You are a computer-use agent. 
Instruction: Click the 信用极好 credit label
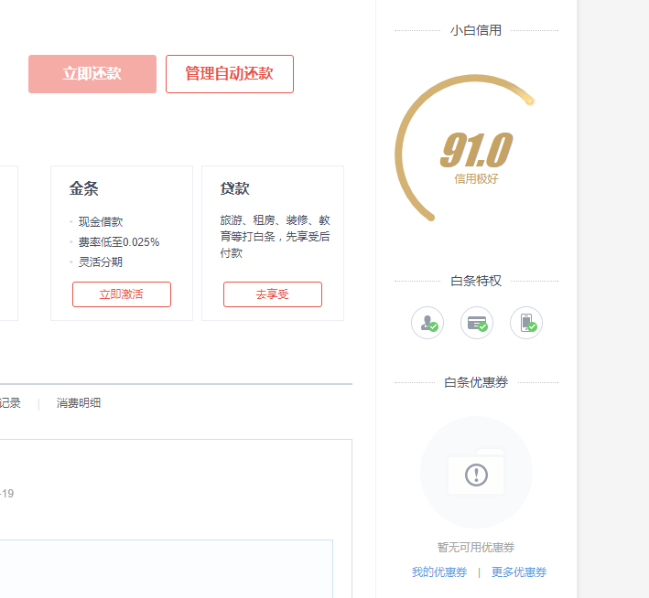tap(476, 178)
